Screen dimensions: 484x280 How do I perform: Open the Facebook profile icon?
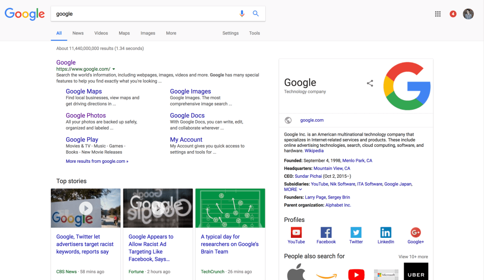(x=326, y=233)
